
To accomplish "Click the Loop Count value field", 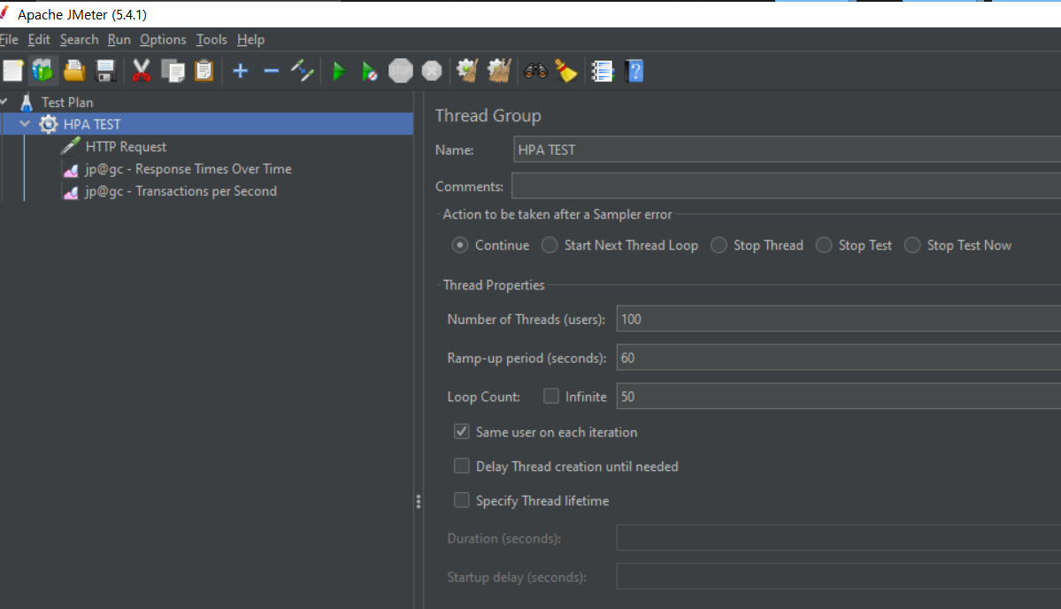I will tap(838, 397).
